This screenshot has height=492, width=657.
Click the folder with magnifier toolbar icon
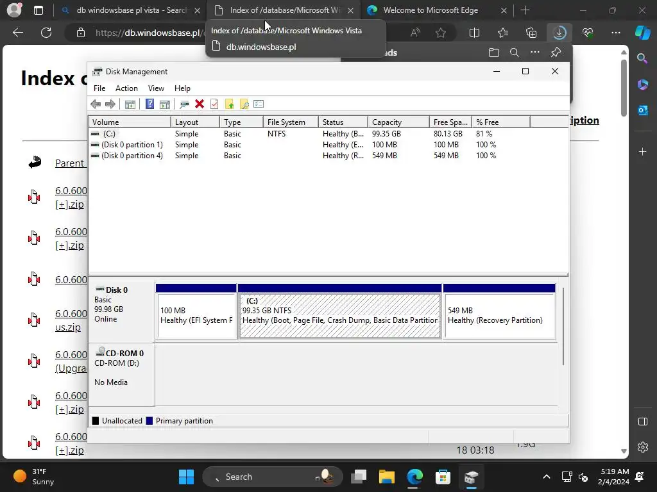click(x=244, y=104)
